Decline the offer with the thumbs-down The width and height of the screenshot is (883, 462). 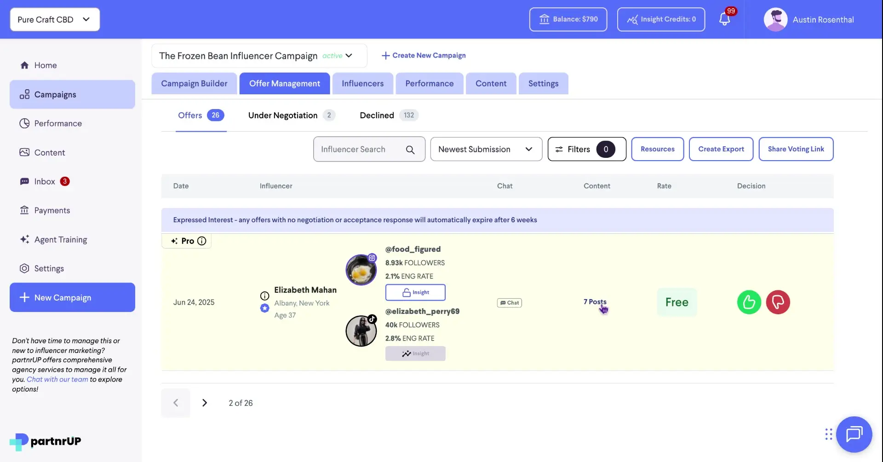(778, 302)
